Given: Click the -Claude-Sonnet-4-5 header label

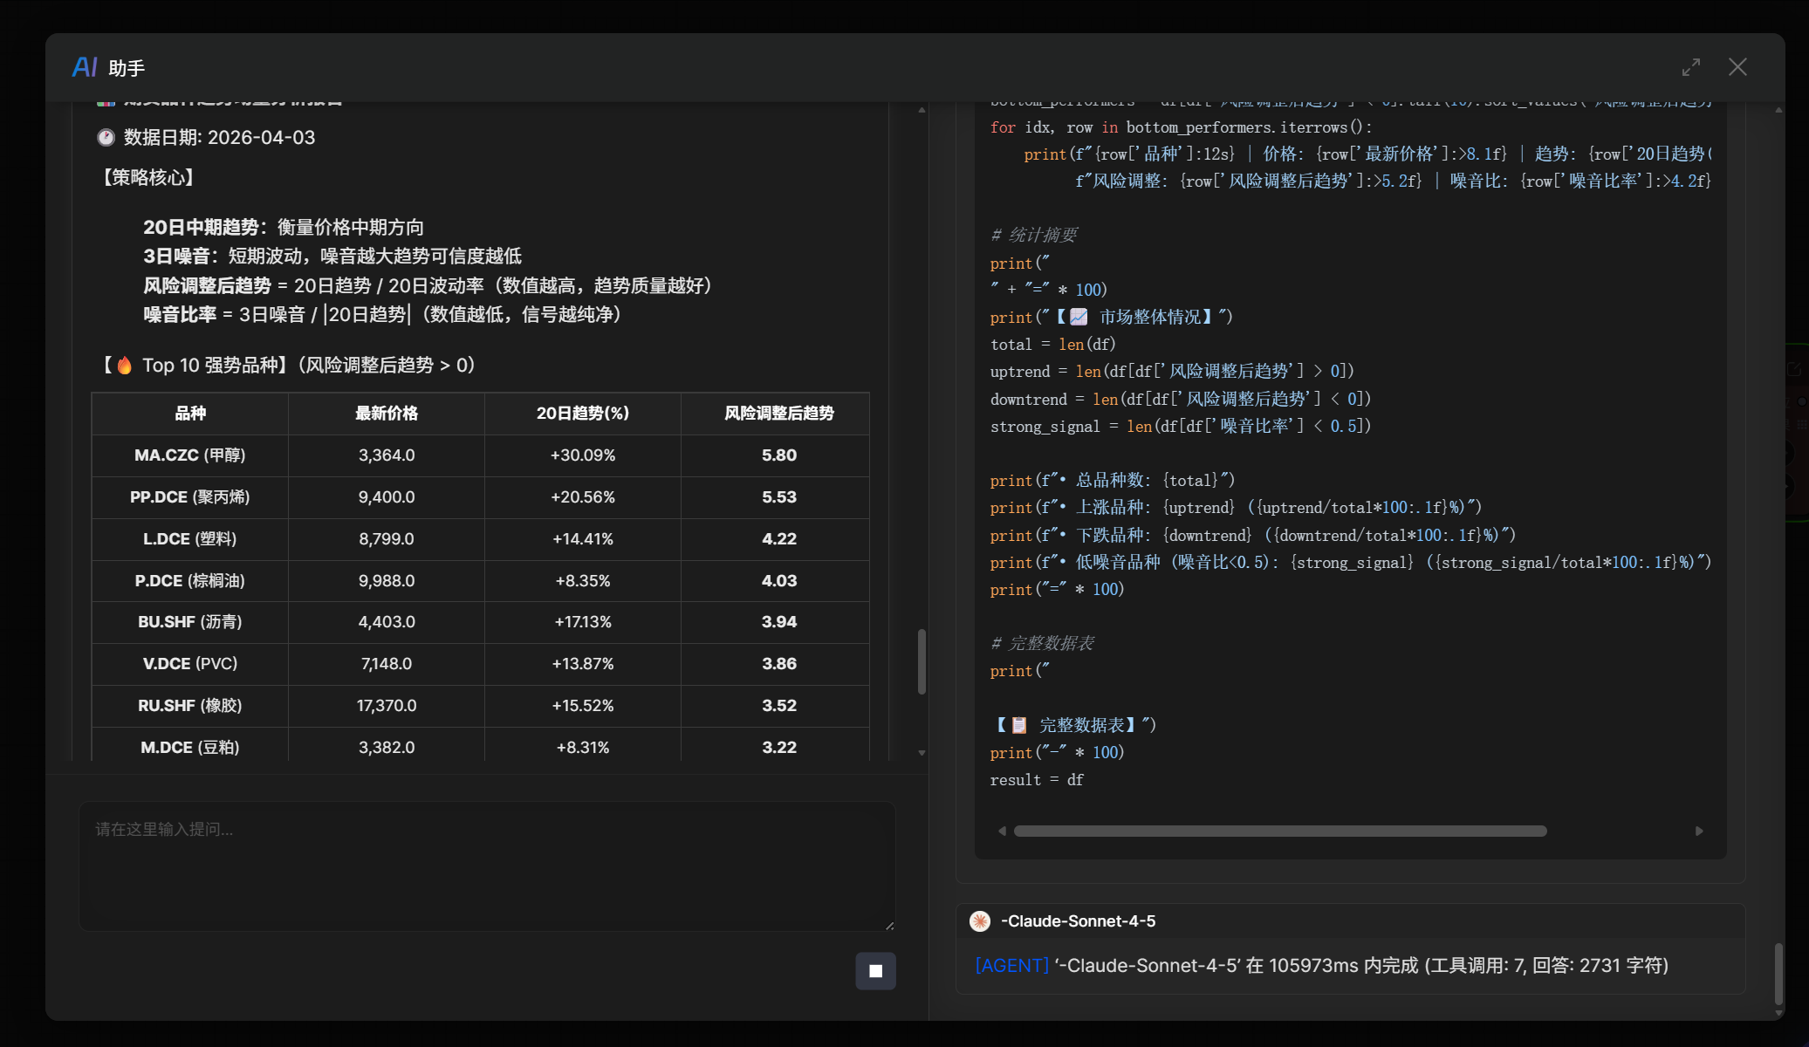Looking at the screenshot, I should (x=1079, y=921).
